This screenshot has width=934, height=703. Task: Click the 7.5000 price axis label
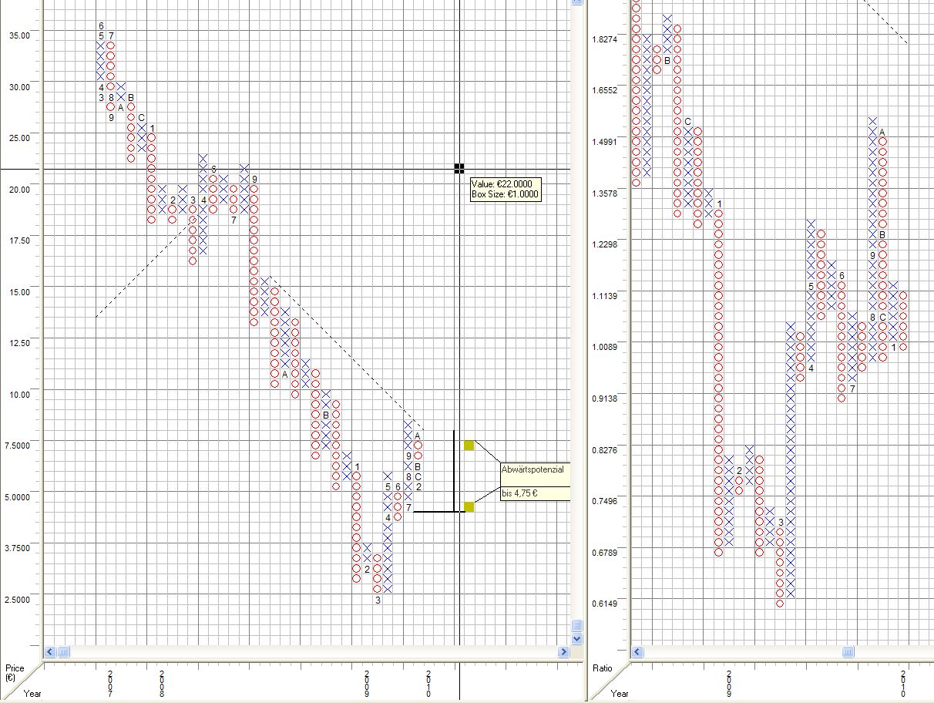coord(18,446)
